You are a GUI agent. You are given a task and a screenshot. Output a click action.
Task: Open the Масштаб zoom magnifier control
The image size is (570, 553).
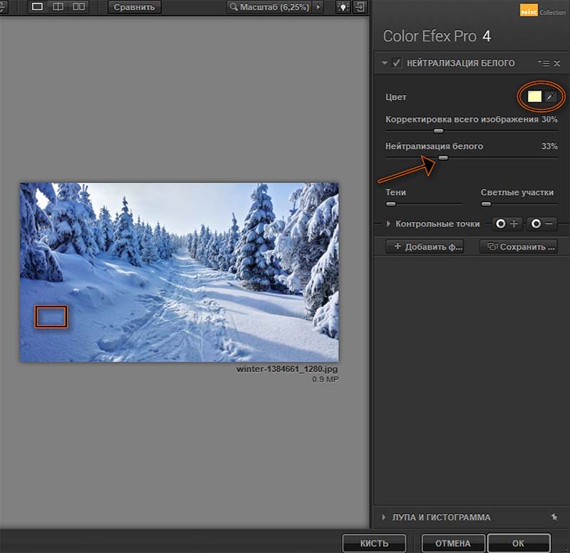pos(269,7)
